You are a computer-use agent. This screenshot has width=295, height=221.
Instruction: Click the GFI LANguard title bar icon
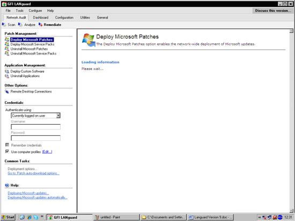tap(4, 4)
